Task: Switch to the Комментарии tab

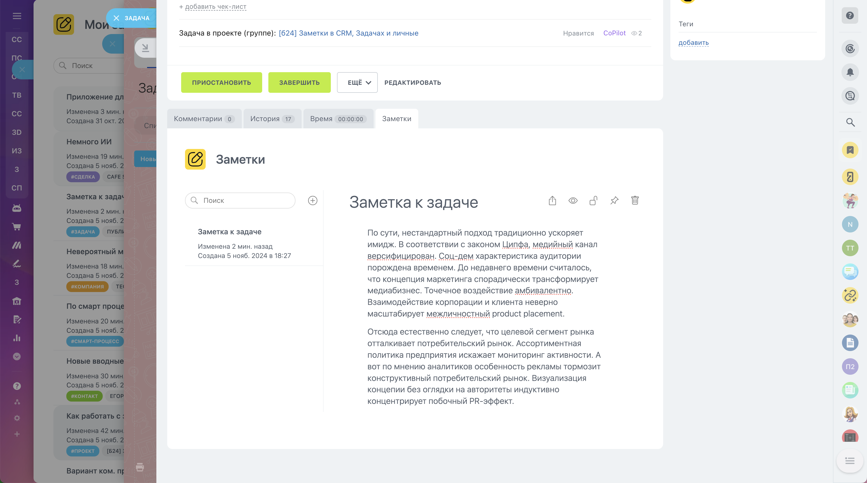Action: (x=204, y=119)
